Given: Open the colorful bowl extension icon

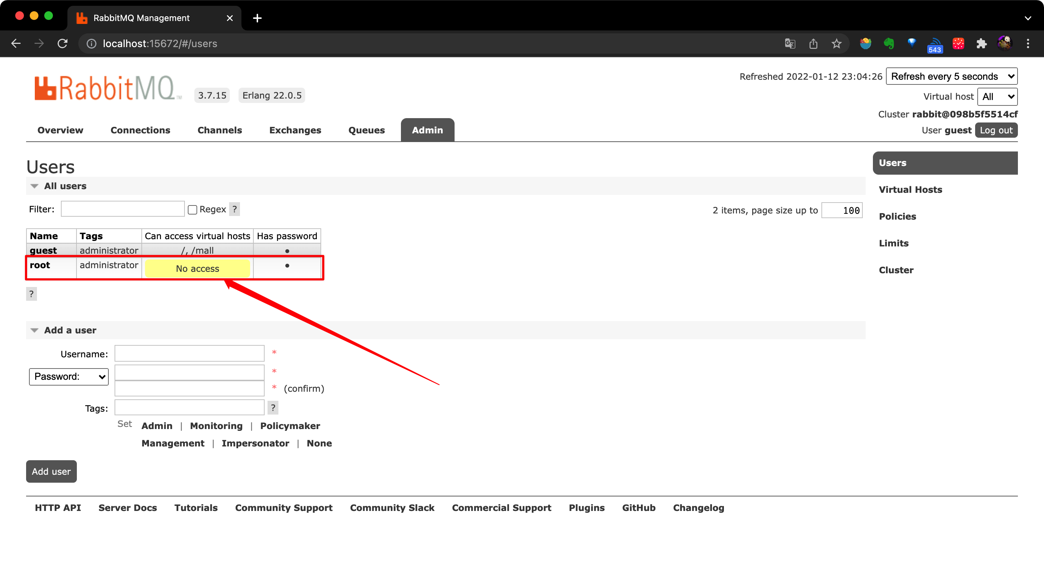Looking at the screenshot, I should click(865, 43).
